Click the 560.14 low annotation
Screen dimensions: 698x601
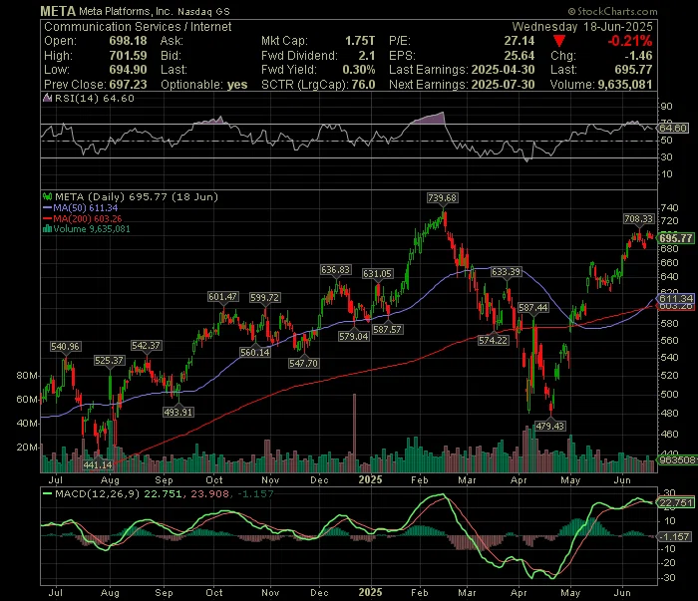pos(255,353)
